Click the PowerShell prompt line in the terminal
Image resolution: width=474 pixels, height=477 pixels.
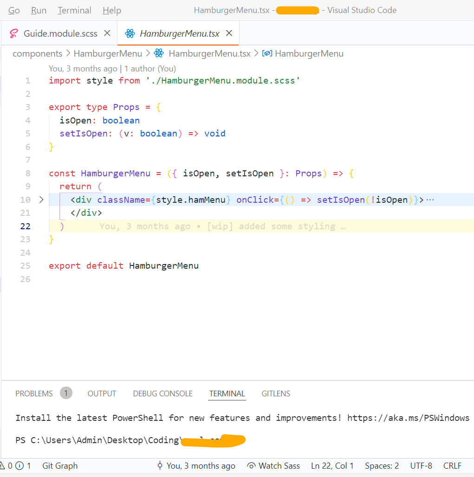[x=130, y=440]
